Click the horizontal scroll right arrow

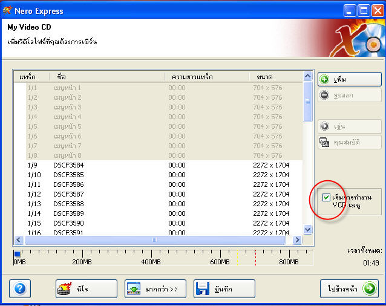tap(297, 239)
